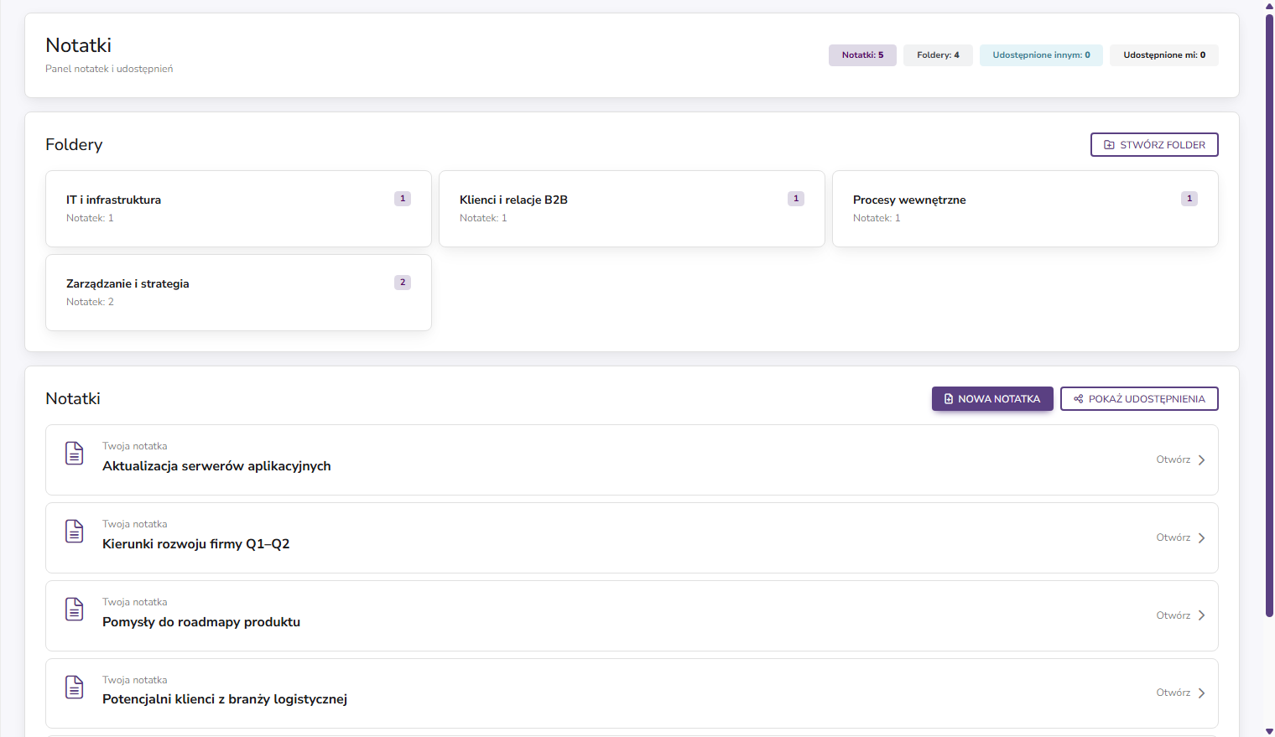Click document icon beside Aktualizacja serwerów aplikacyjnych
Viewport: 1275px width, 737px height.
click(75, 454)
